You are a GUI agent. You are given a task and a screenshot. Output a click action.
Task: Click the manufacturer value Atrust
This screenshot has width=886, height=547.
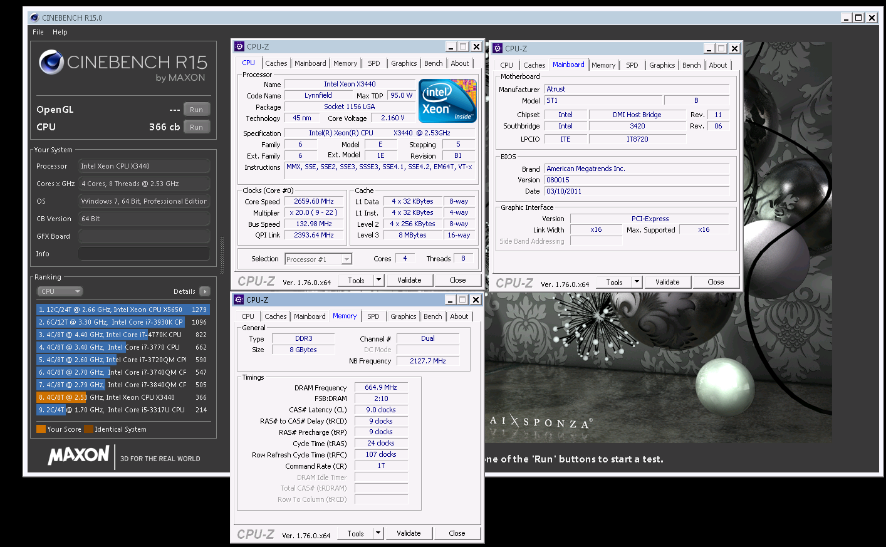click(x=637, y=89)
